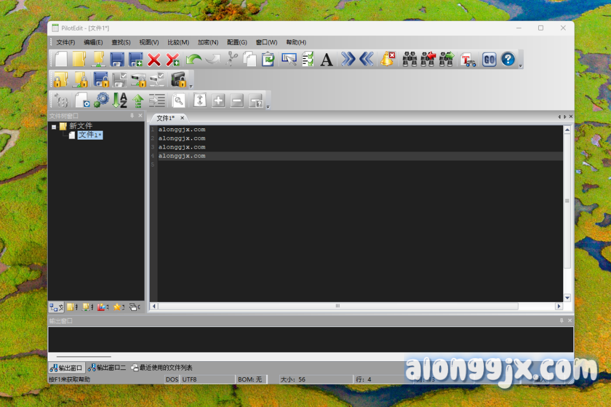The image size is (611, 407).
Task: Open the 编辑(E) menu
Action: point(93,42)
